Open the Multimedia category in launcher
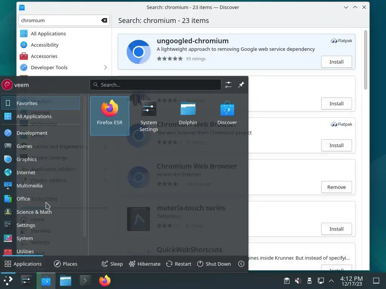 point(41,186)
